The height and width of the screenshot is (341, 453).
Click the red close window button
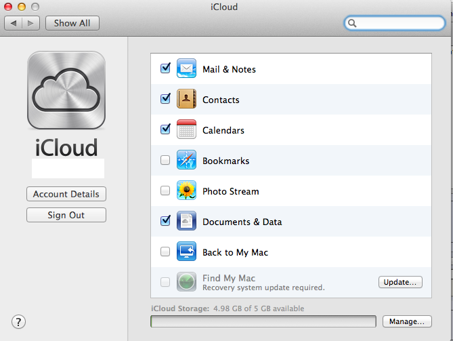click(x=8, y=7)
